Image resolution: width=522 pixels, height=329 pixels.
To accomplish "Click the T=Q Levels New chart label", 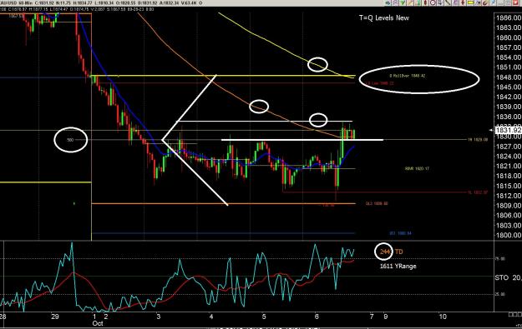I will click(384, 18).
